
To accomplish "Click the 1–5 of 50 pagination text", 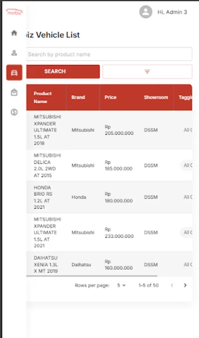I will (x=148, y=285).
